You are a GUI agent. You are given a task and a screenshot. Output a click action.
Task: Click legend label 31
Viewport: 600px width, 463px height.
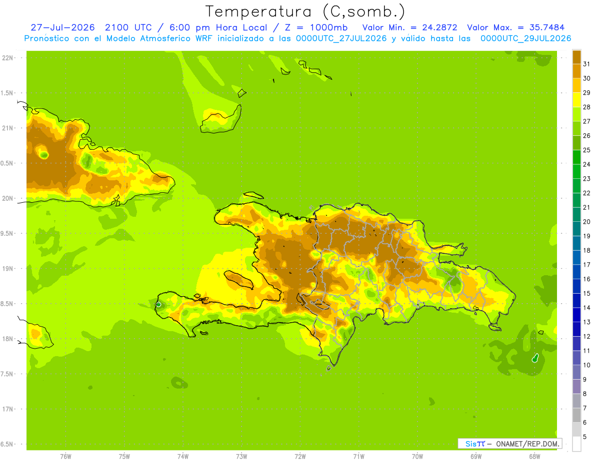click(x=587, y=64)
